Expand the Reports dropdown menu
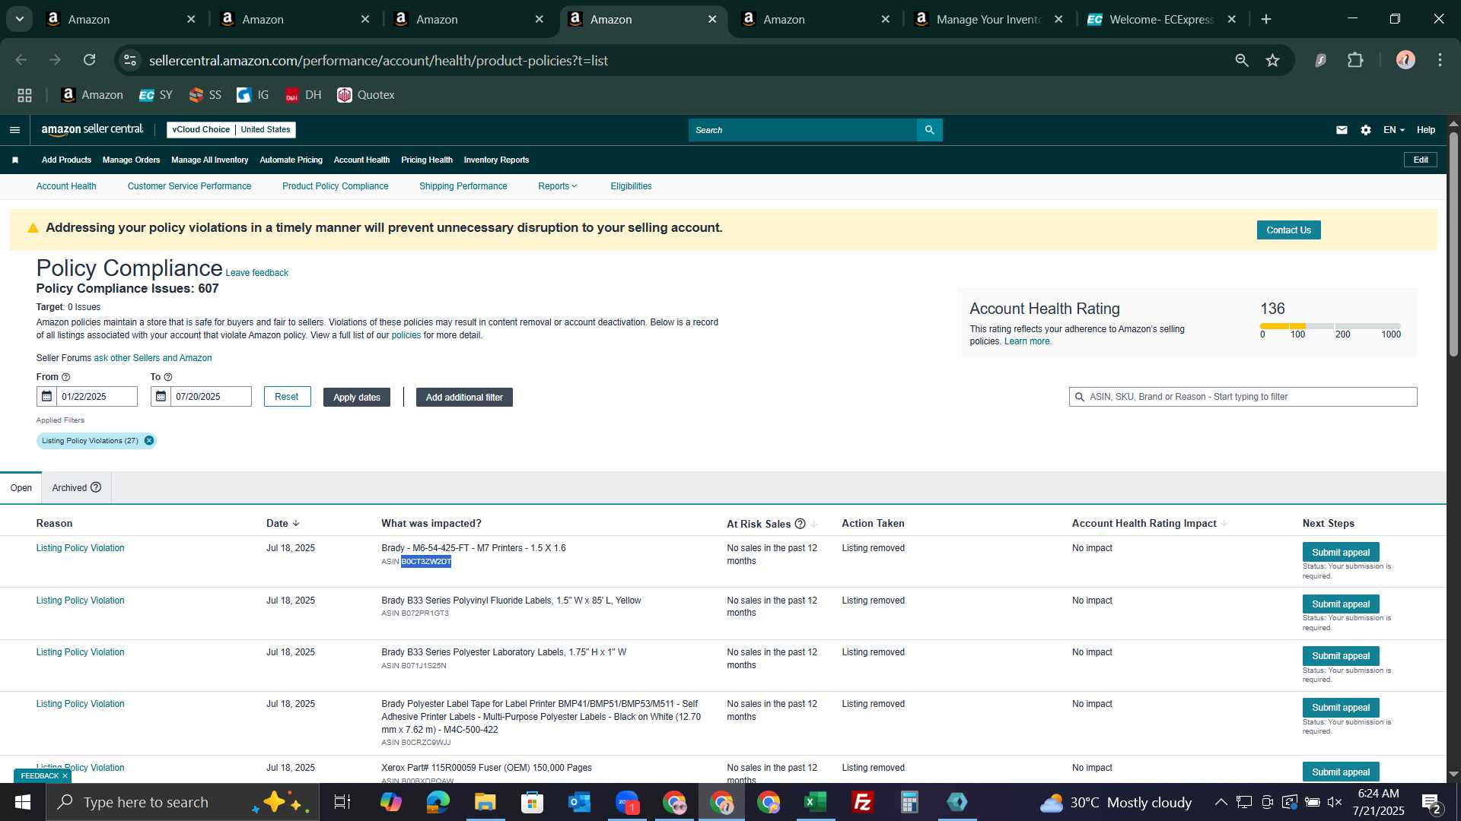1461x821 pixels. point(558,186)
